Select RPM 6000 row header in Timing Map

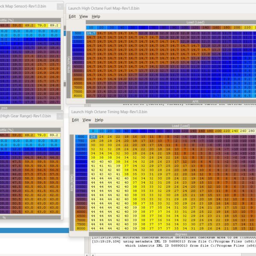[x=81, y=212]
